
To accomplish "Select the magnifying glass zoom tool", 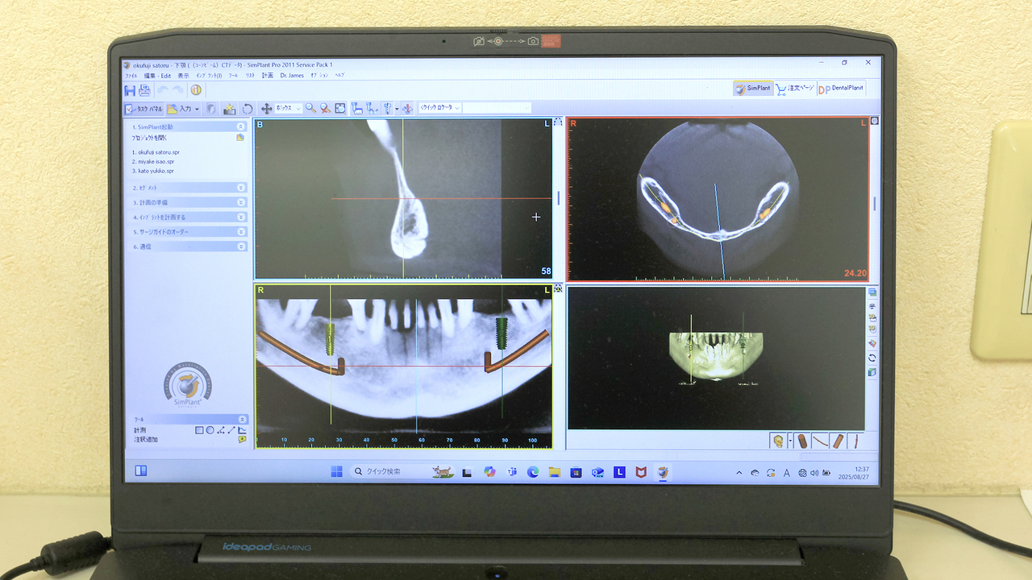I will click(x=310, y=108).
